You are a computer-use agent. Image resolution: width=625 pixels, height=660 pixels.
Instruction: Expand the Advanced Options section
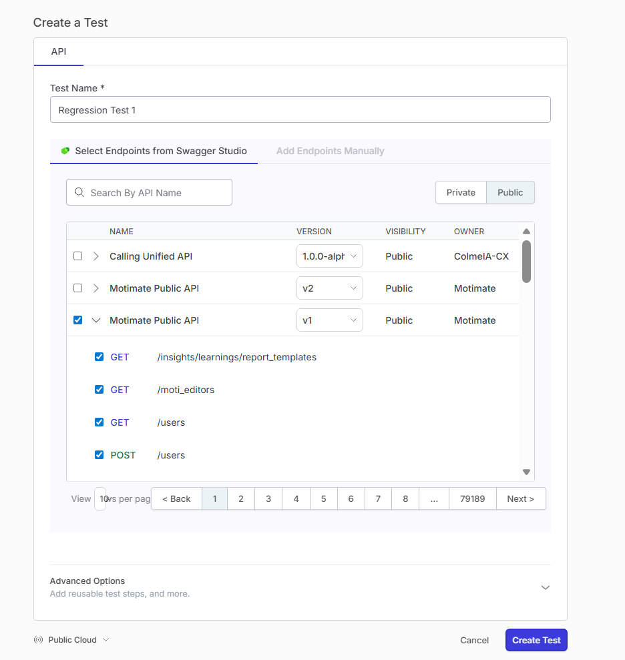[545, 587]
